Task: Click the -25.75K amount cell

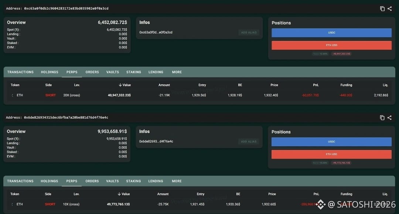Action: 163,204
